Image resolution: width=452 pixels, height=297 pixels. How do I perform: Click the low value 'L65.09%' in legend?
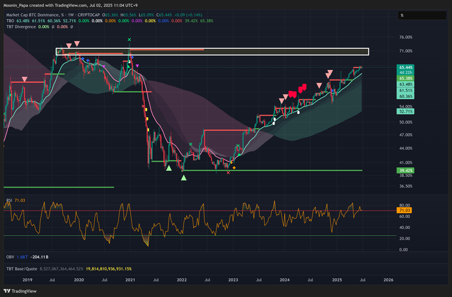tap(146, 15)
